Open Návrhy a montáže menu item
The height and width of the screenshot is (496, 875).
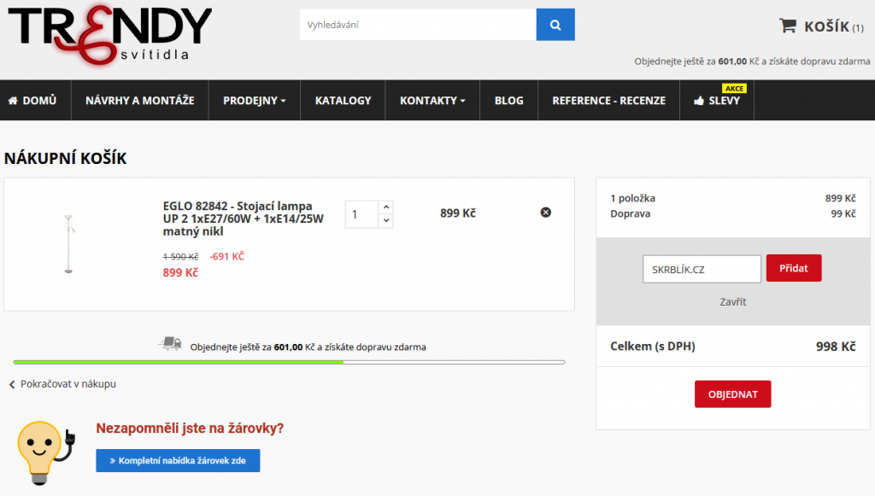coord(140,101)
